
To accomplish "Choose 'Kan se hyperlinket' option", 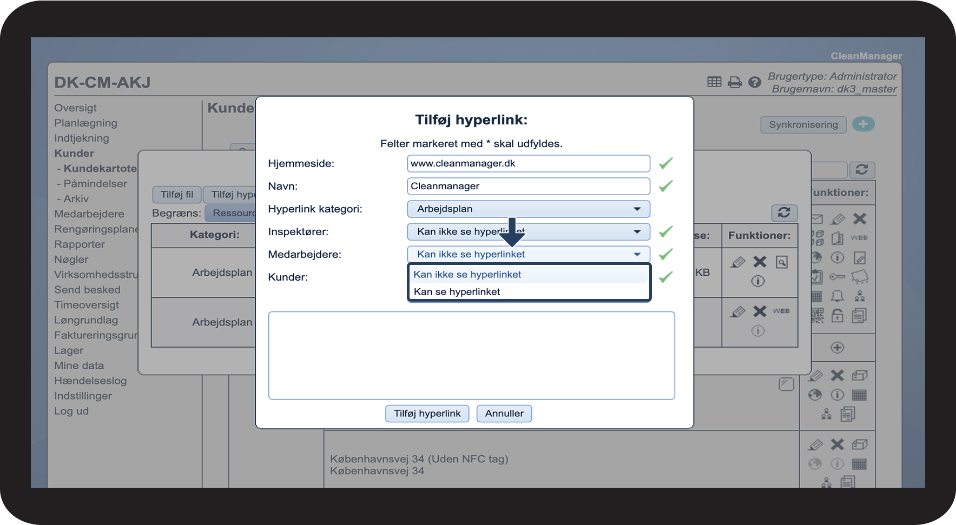I will point(529,291).
